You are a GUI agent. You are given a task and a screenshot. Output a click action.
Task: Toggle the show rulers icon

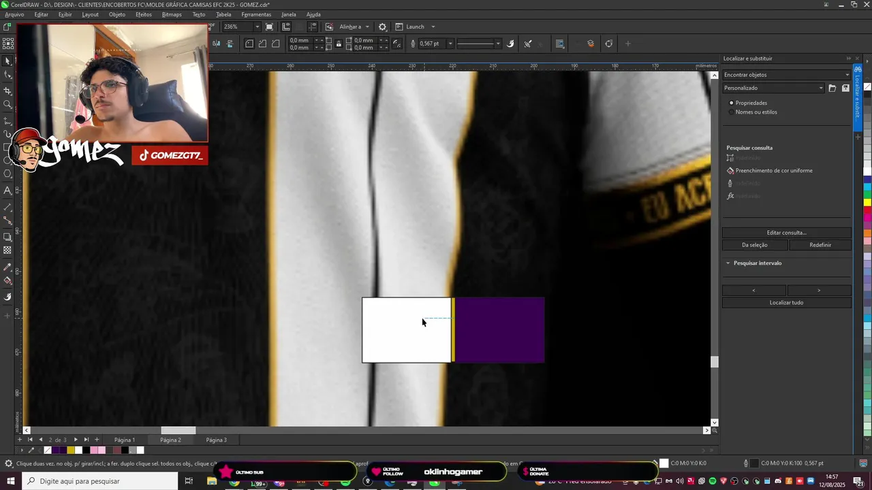point(286,27)
